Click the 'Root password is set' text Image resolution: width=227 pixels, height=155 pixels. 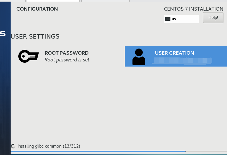tap(67, 60)
